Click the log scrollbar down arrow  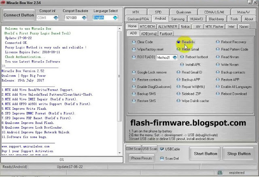[x=119, y=153]
